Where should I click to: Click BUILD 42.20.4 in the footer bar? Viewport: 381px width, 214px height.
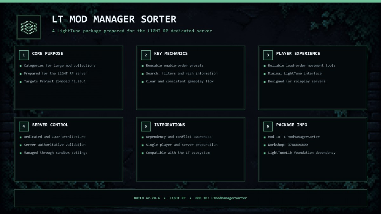(147, 198)
